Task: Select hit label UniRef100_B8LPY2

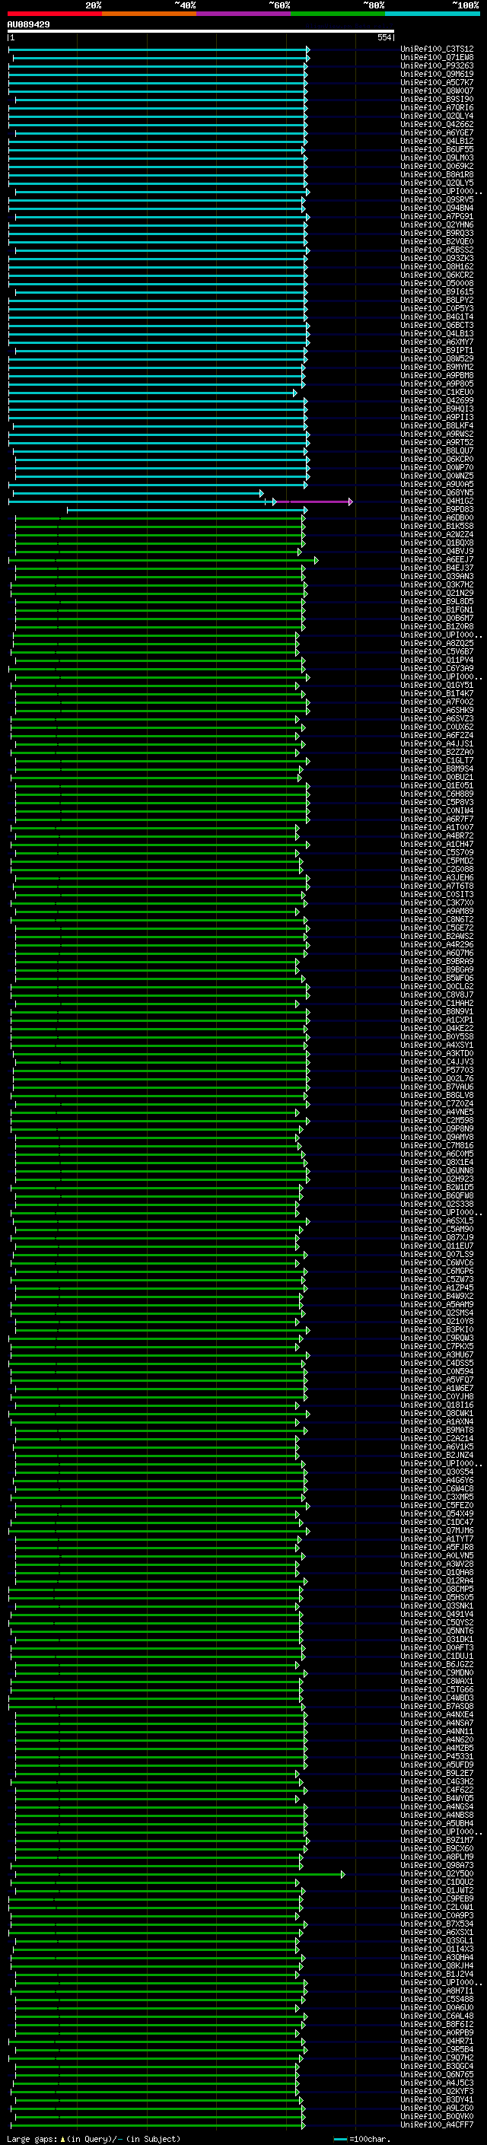Action: pyautogui.click(x=437, y=300)
